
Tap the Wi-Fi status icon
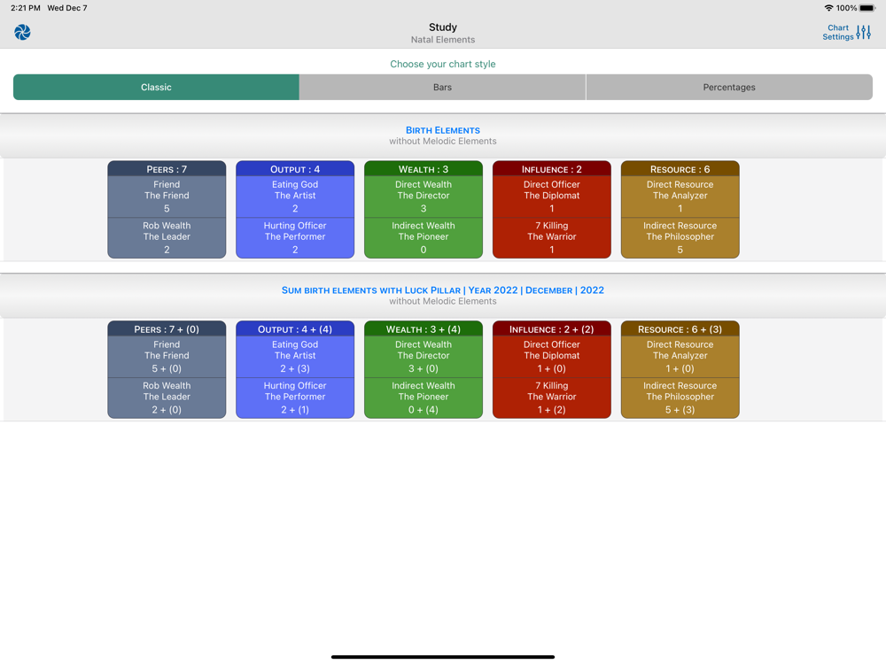(828, 8)
